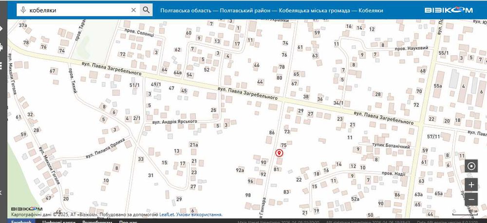This screenshot has width=487, height=223.
Task: Focus the search field containing кобеляки
Action: pos(79,10)
